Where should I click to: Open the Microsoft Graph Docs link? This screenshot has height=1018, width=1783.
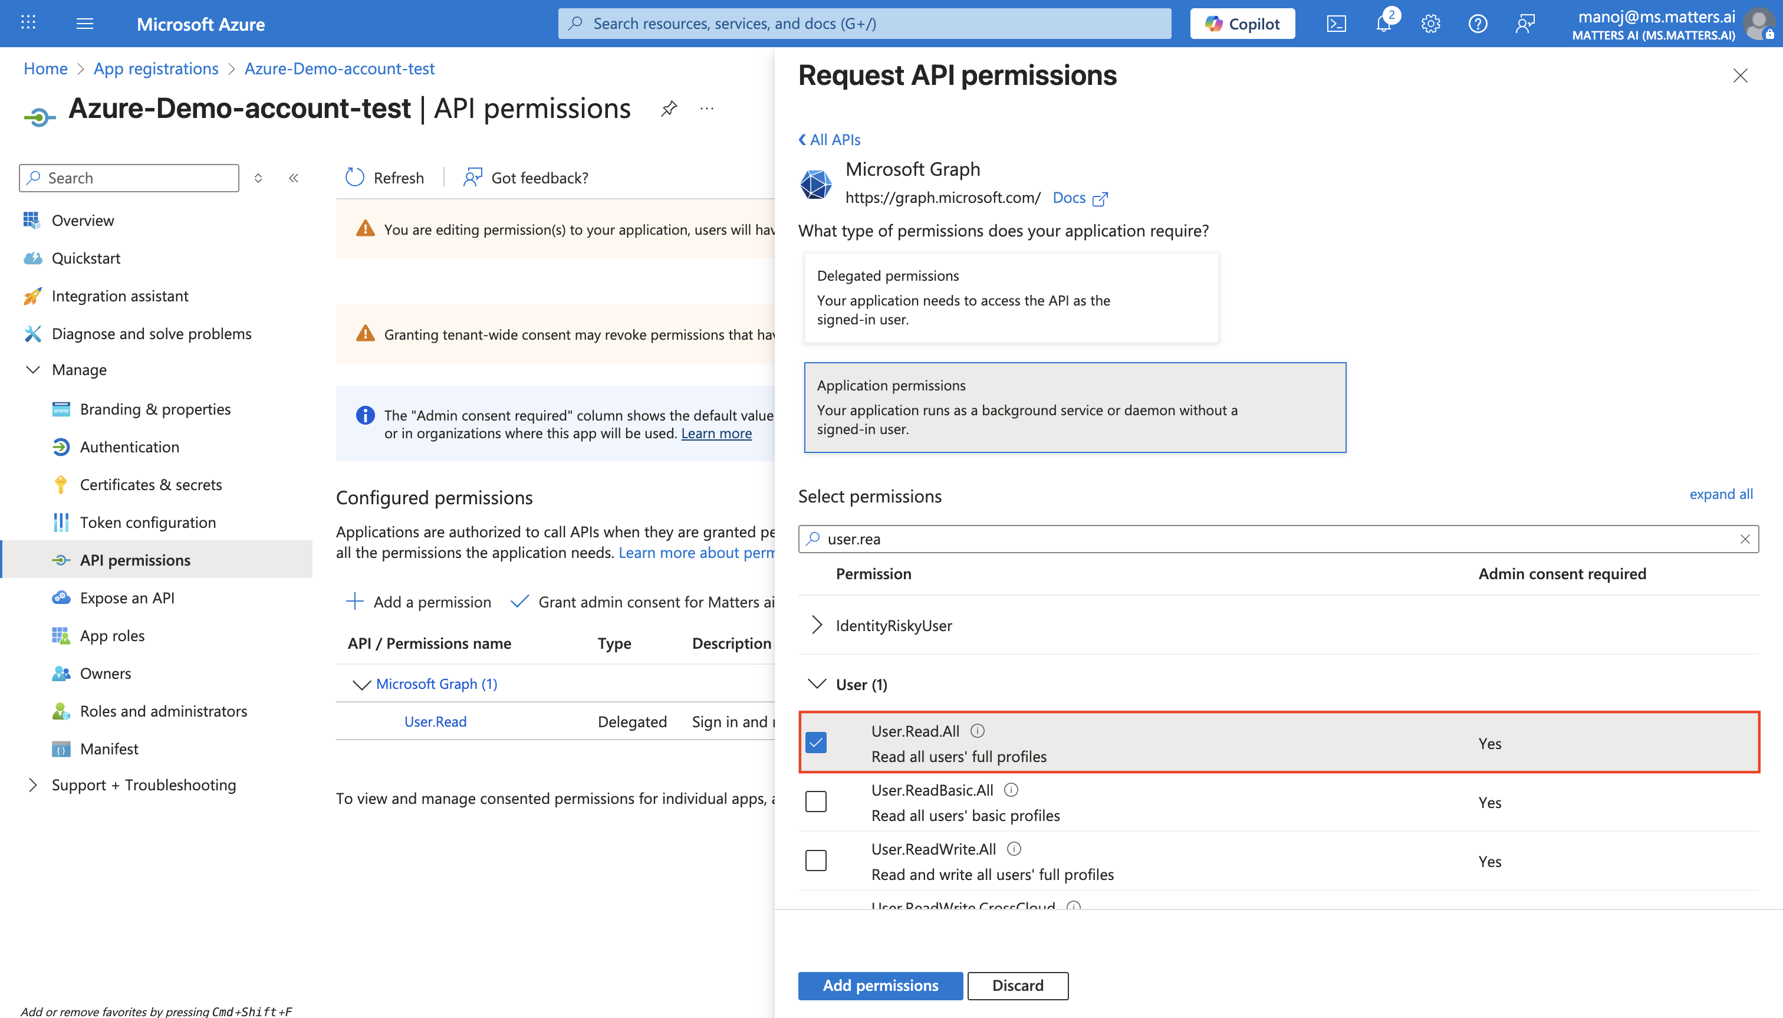1080,198
